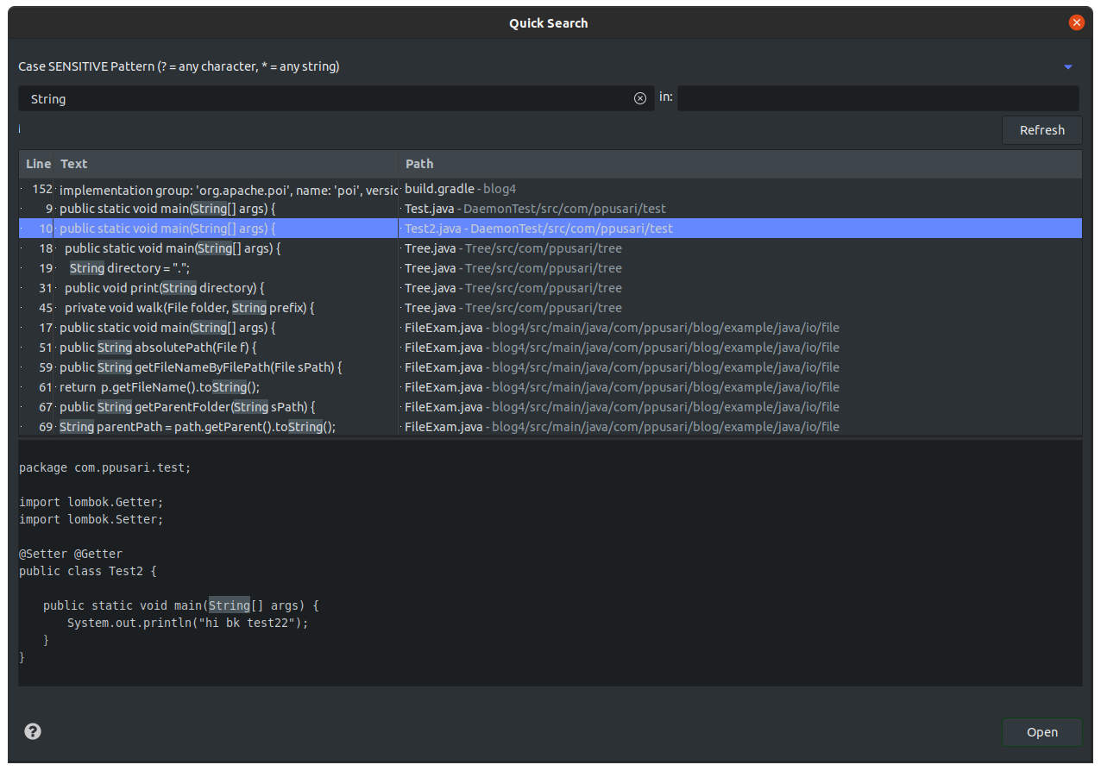Click the Open button
The image size is (1101, 771).
click(1041, 732)
